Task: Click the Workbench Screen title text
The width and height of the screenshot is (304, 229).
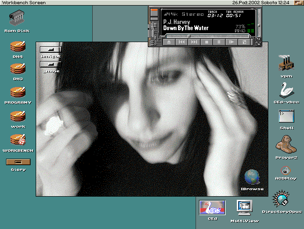Action: click(x=24, y=3)
